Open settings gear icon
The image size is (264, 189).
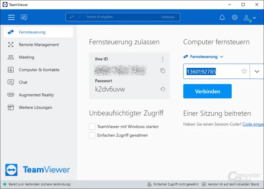(x=234, y=17)
